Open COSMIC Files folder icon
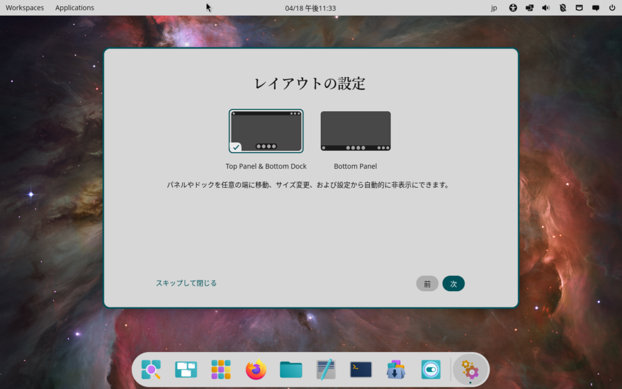Screen dimensions: 622x389 point(291,370)
